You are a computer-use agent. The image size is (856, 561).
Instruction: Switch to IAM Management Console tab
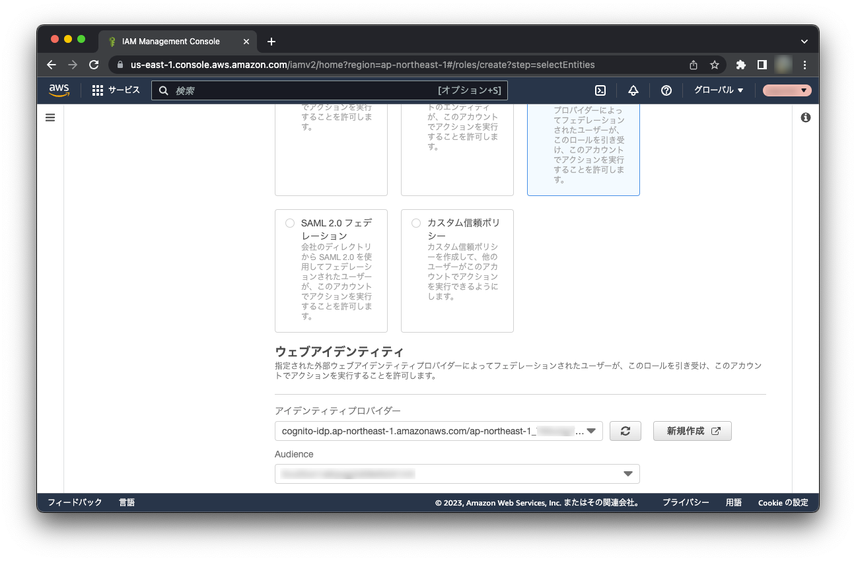click(170, 41)
